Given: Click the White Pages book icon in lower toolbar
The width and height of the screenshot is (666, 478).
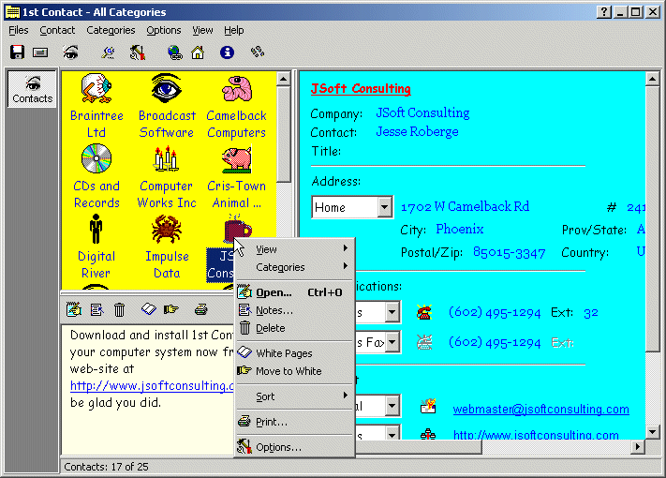Looking at the screenshot, I should [149, 309].
